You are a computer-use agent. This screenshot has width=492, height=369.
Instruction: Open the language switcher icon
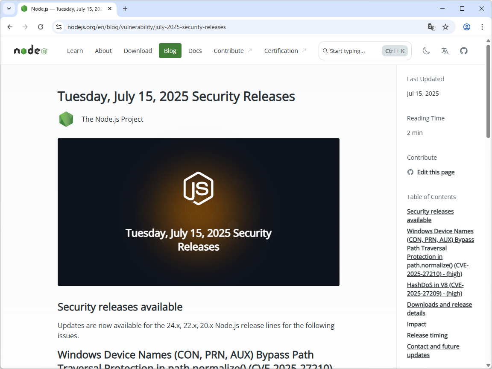point(445,50)
